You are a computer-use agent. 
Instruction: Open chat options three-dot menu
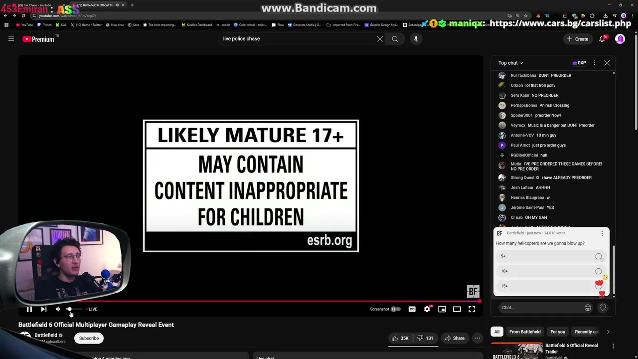click(x=595, y=63)
